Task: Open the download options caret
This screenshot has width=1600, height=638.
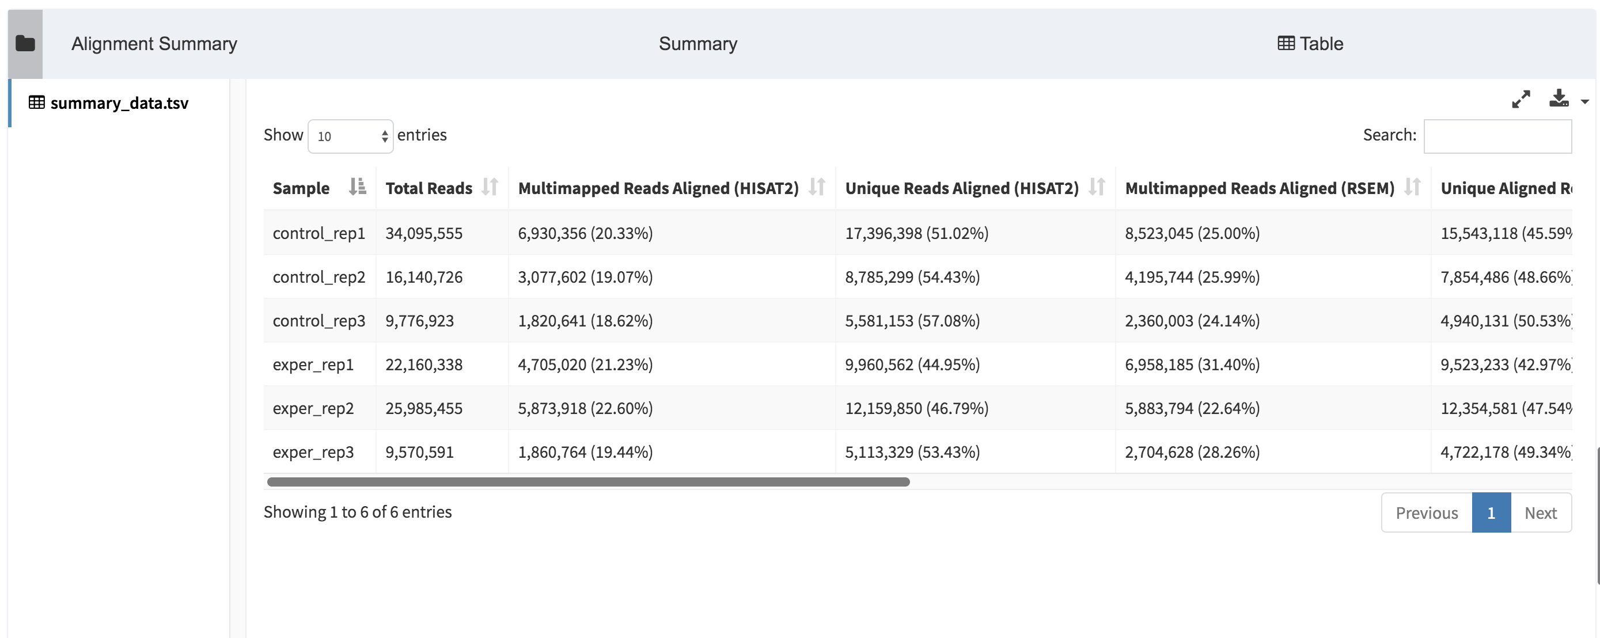Action: [1584, 101]
